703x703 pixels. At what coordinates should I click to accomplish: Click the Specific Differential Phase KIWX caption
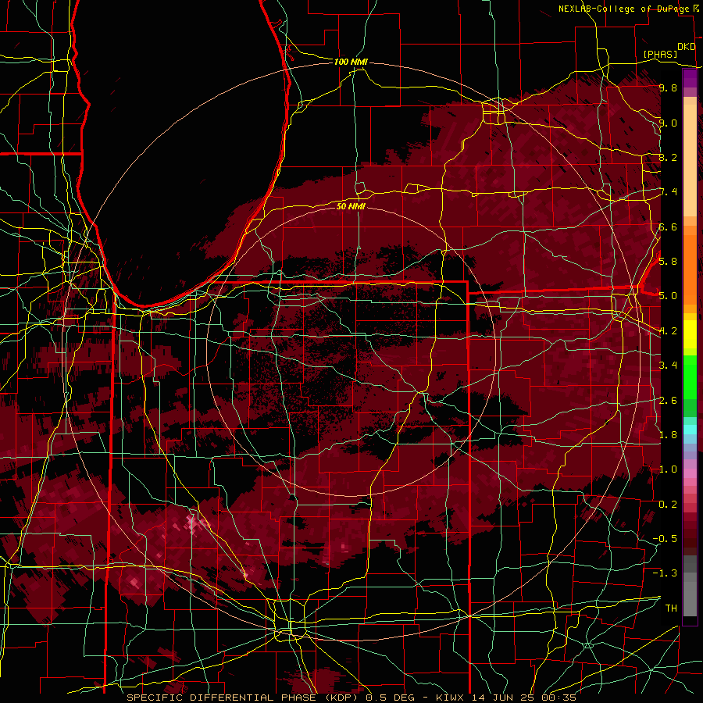351,698
